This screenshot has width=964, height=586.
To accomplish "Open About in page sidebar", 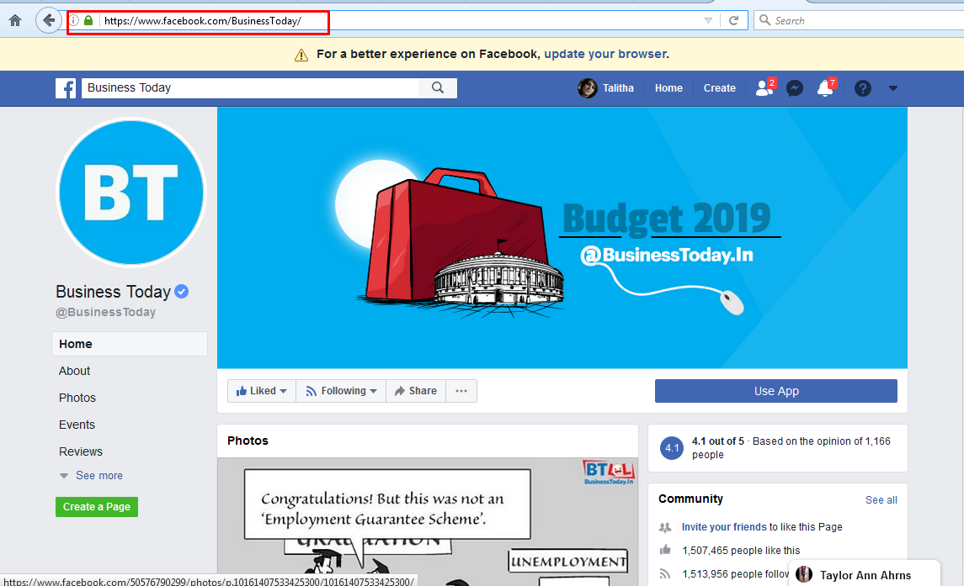I will pyautogui.click(x=74, y=371).
